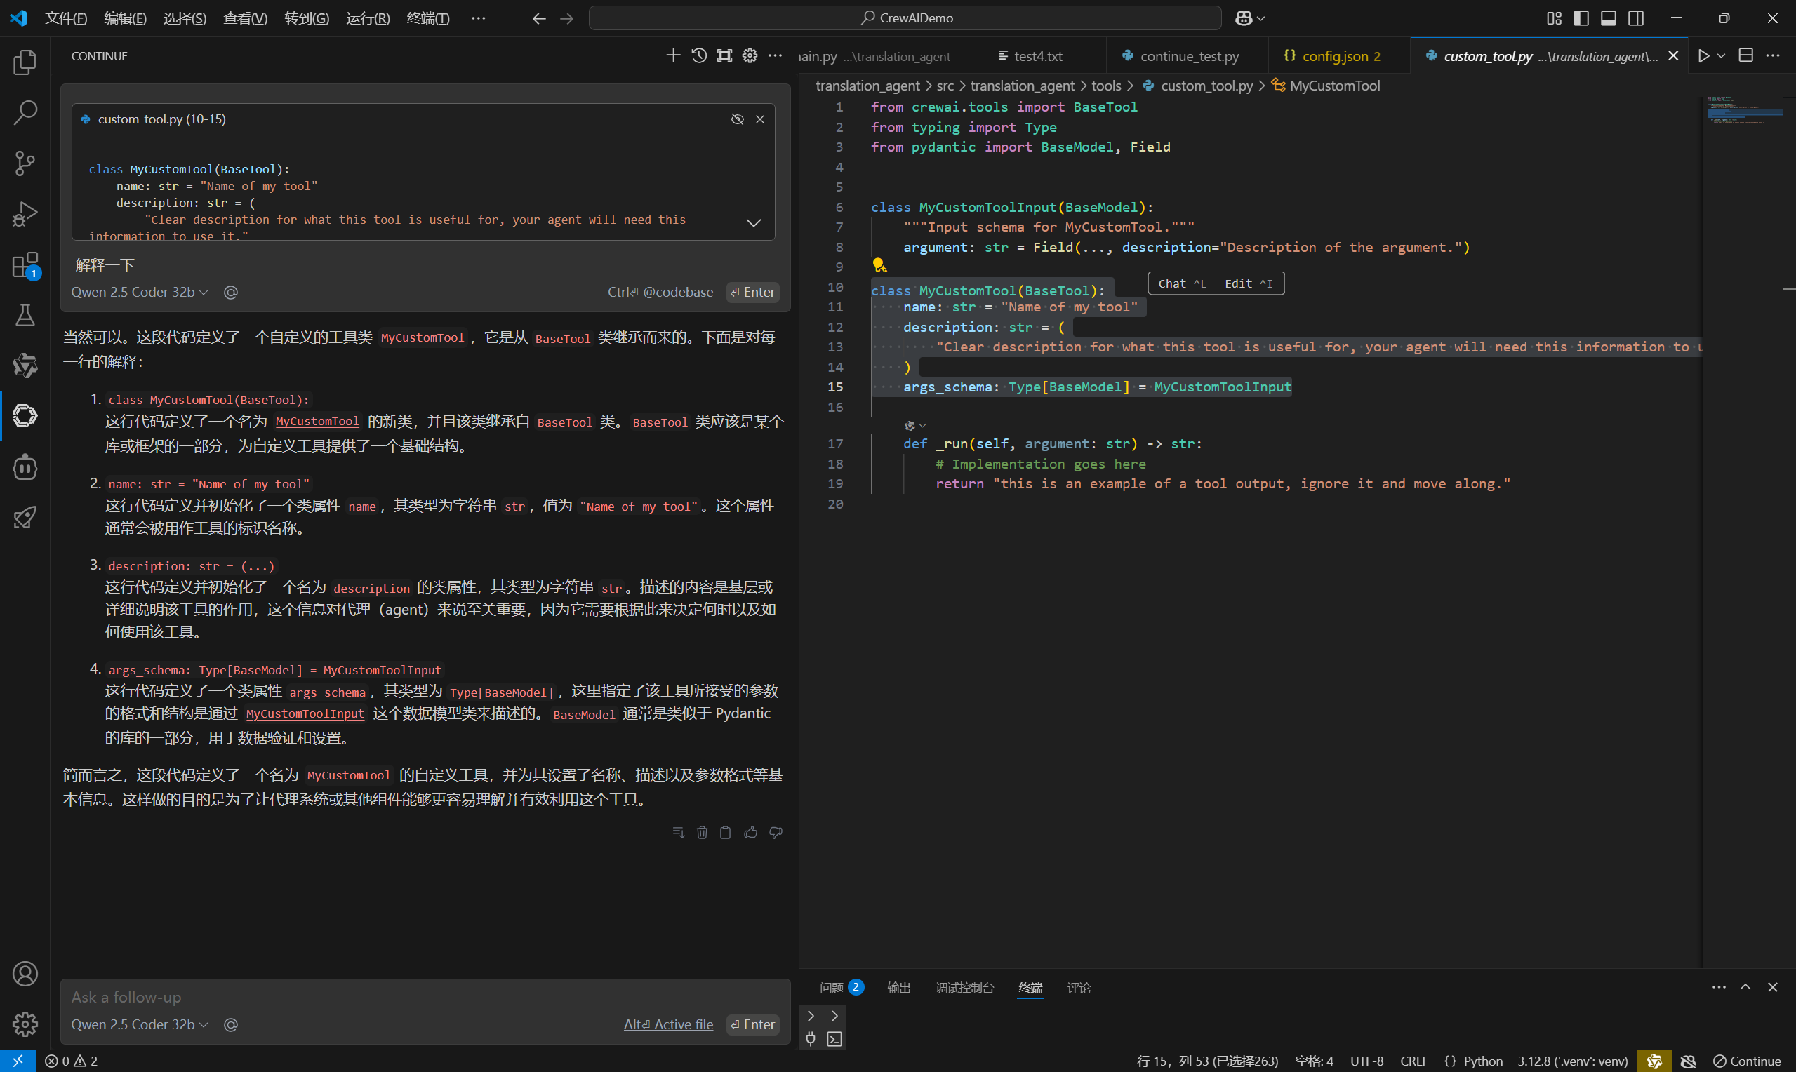Copy the assistant response to clipboard
1796x1072 pixels.
click(x=725, y=833)
